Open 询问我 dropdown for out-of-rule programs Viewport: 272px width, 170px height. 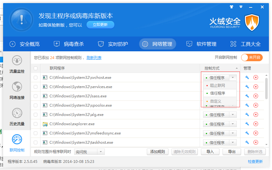tap(101, 152)
